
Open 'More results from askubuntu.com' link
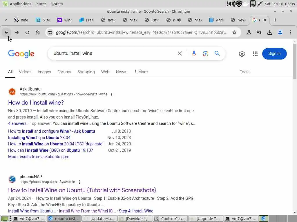pos(39,157)
